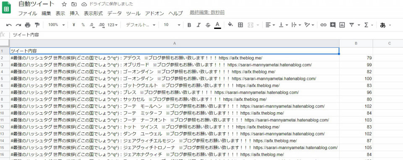Move document with folder icon
The width and height of the screenshot is (403, 160).
tap(74, 4)
